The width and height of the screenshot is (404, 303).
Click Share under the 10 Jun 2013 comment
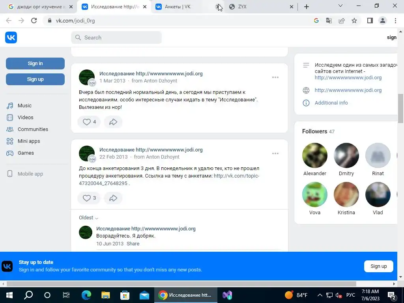(x=133, y=244)
